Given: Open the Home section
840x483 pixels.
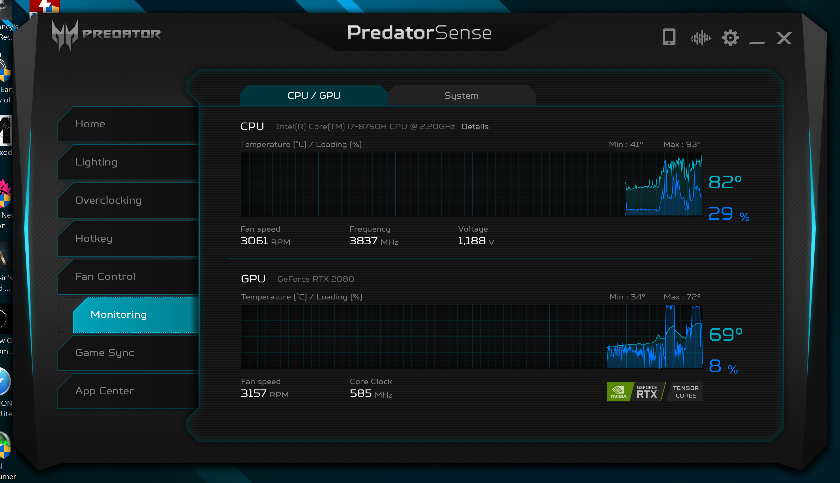Looking at the screenshot, I should point(128,124).
